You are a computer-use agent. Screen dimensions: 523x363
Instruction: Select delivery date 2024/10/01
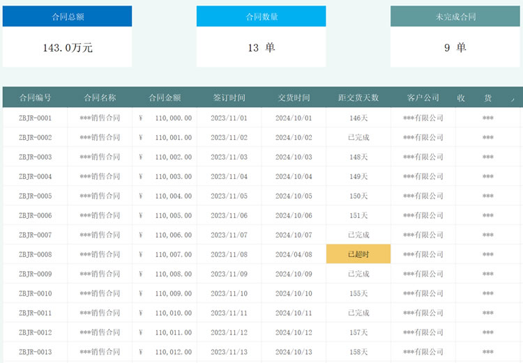click(x=294, y=118)
